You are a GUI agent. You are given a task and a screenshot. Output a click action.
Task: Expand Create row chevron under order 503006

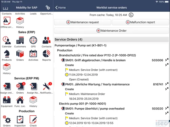[x=167, y=65]
